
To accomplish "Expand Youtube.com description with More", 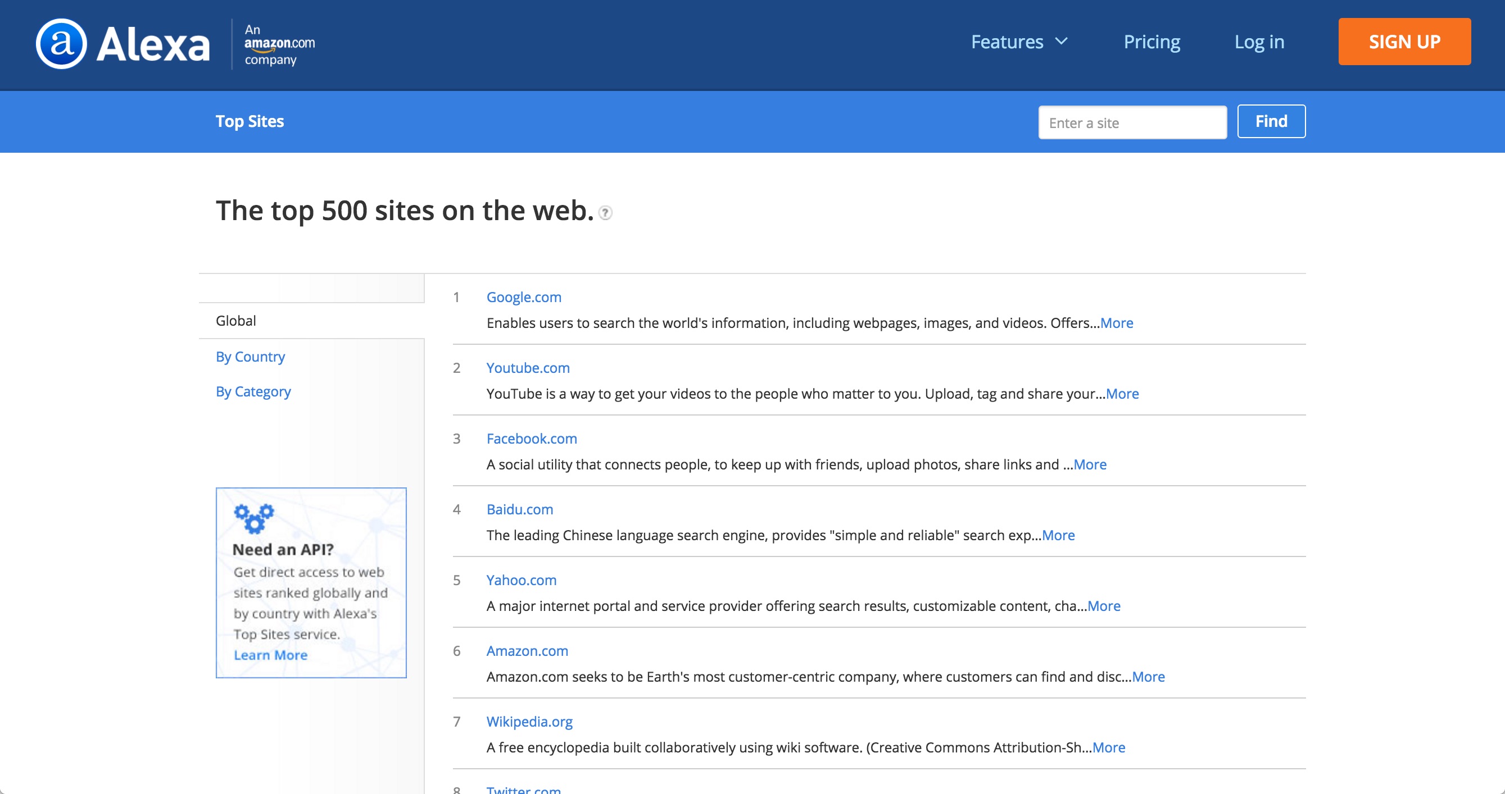I will tap(1122, 394).
